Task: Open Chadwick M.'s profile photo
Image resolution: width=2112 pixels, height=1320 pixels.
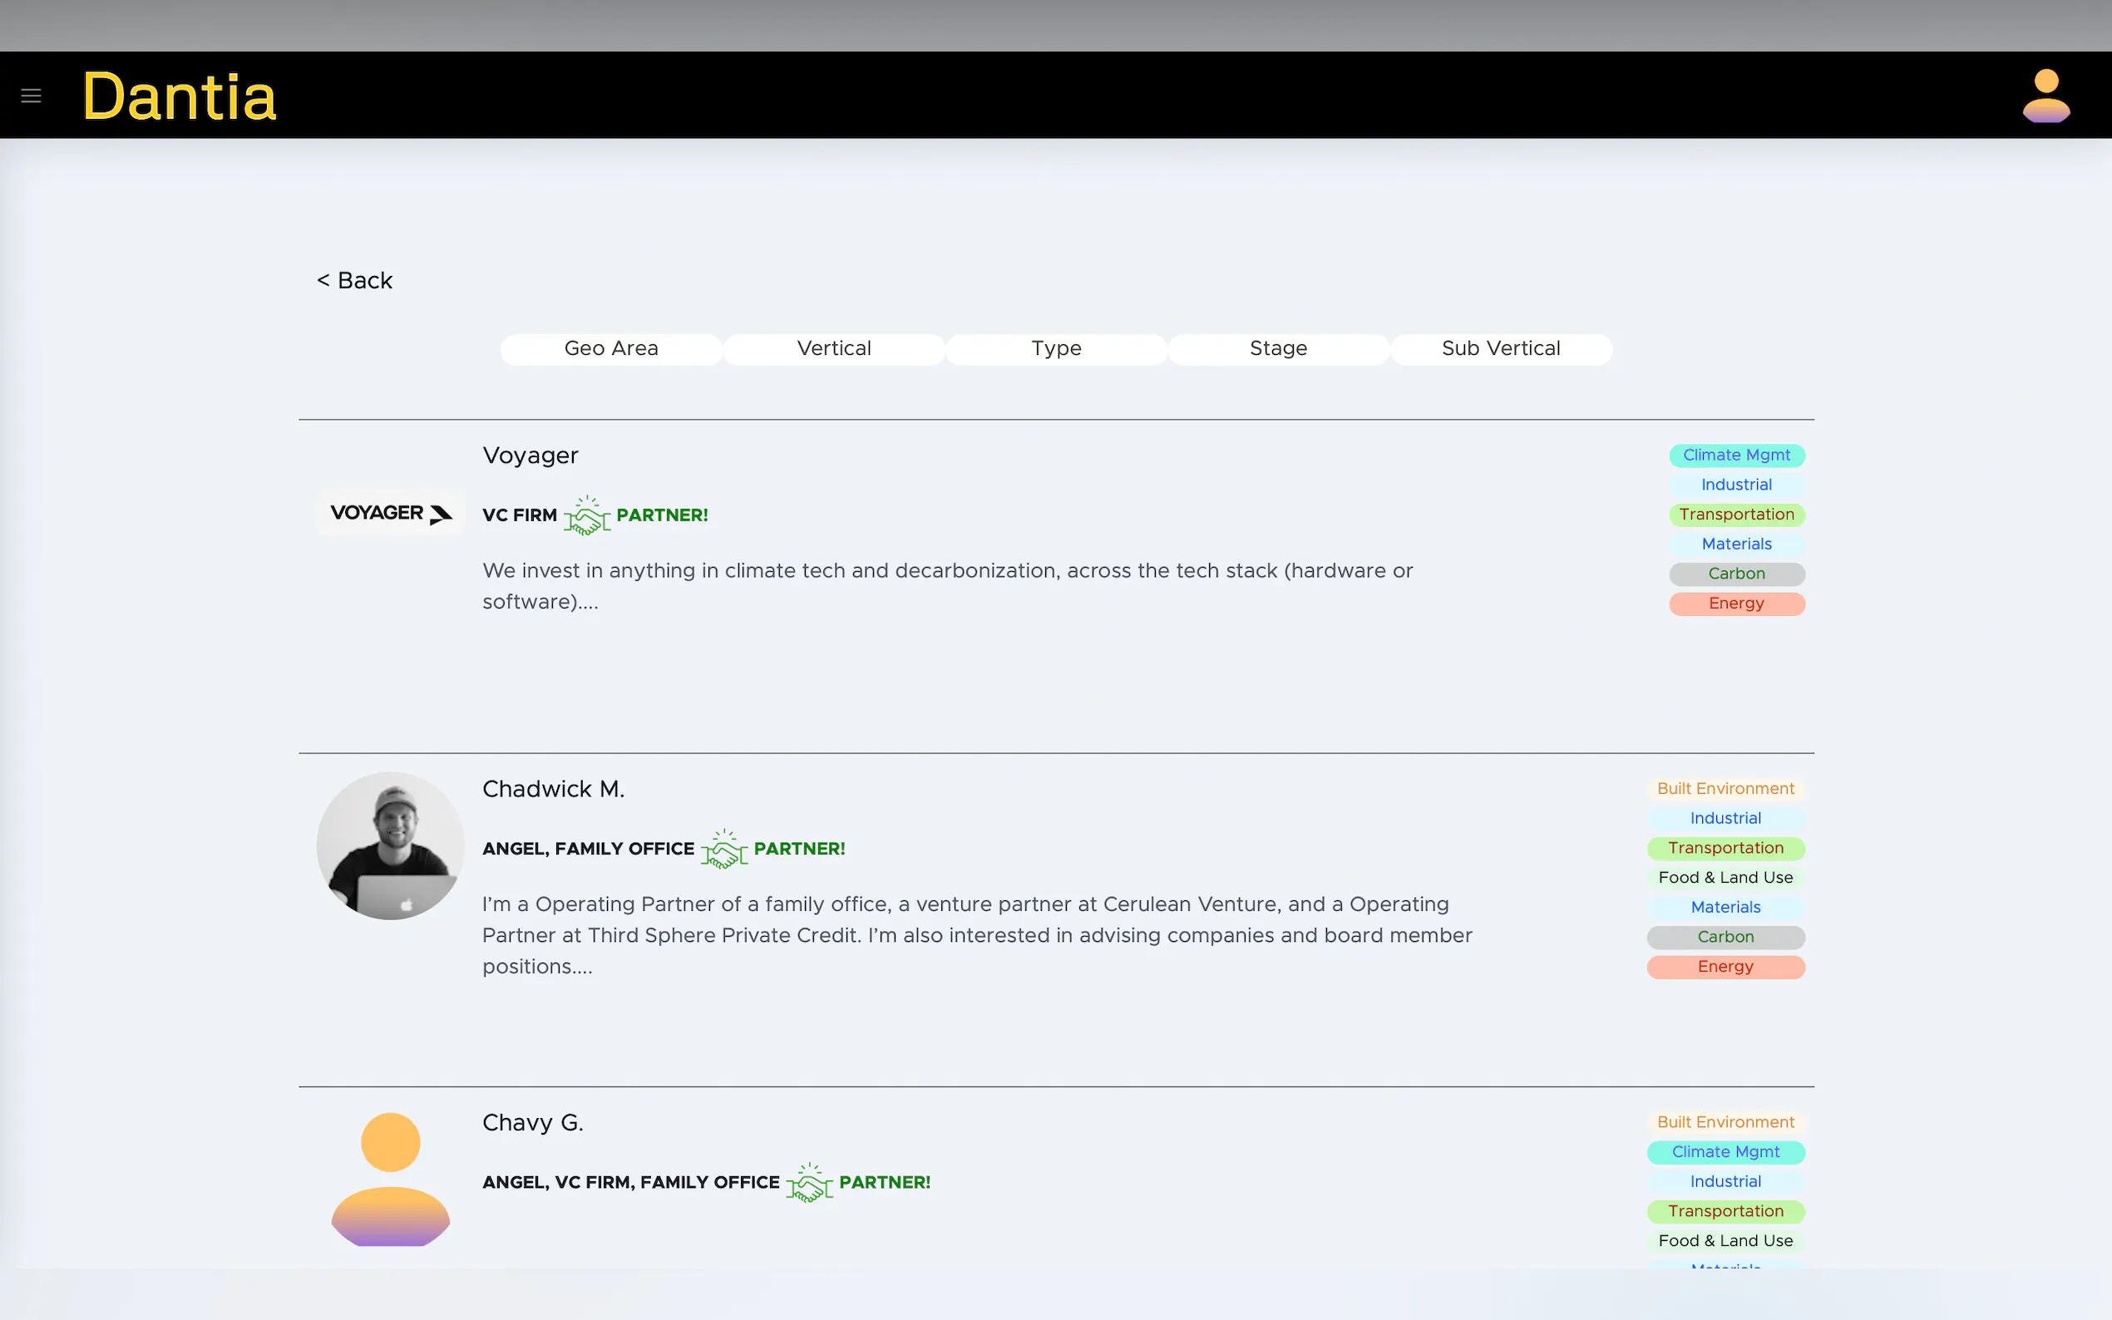Action: (x=390, y=845)
